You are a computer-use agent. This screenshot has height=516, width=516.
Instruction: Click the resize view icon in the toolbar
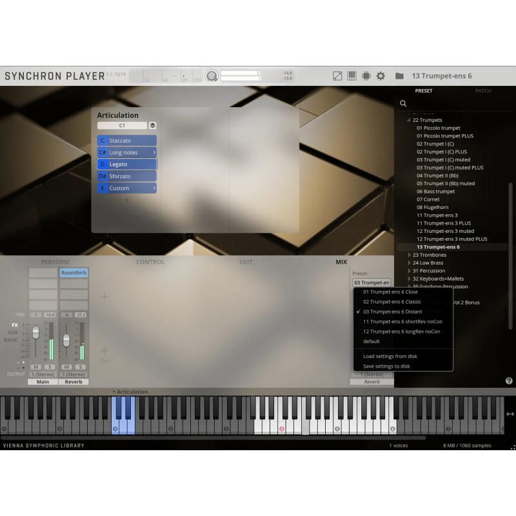pos(337,75)
